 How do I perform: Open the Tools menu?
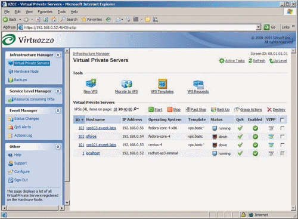pos(61,12)
